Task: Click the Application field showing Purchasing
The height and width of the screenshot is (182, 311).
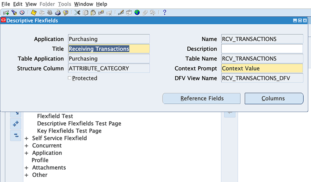Action: pyautogui.click(x=109, y=39)
